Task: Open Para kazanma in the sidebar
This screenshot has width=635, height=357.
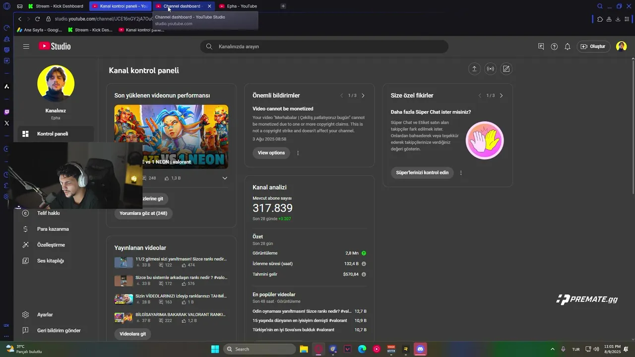Action: click(x=54, y=229)
